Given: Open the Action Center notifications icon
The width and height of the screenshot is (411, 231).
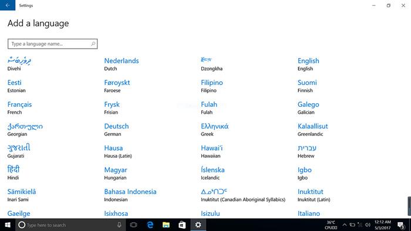Looking at the screenshot, I should (401, 225).
